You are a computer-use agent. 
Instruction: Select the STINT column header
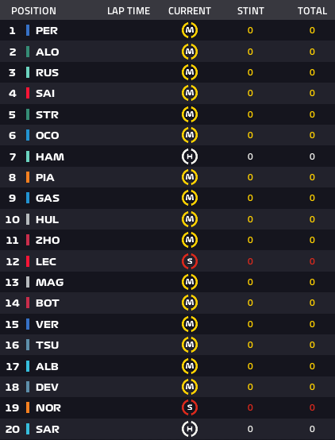[x=251, y=11]
